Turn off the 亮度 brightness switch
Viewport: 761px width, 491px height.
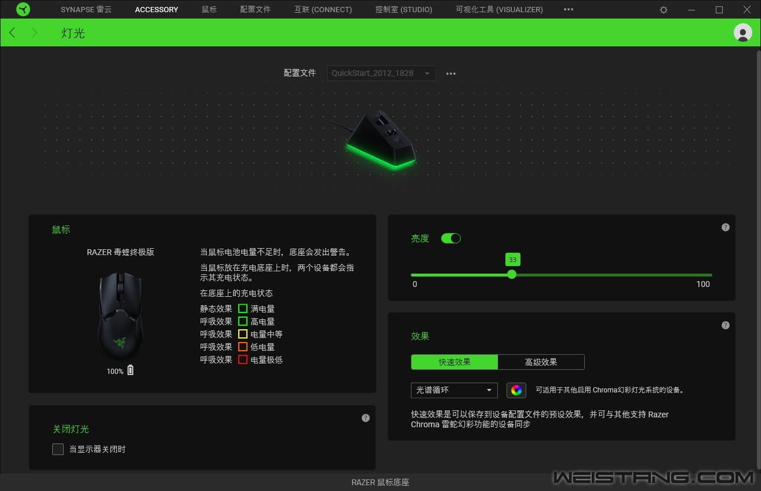tap(451, 238)
